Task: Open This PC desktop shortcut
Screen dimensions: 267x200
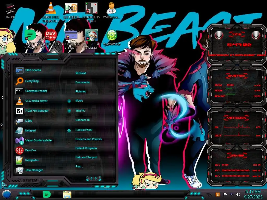Action: coord(10,11)
